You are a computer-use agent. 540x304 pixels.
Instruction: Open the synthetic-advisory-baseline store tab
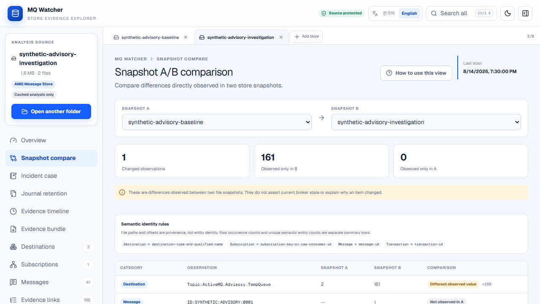point(146,37)
